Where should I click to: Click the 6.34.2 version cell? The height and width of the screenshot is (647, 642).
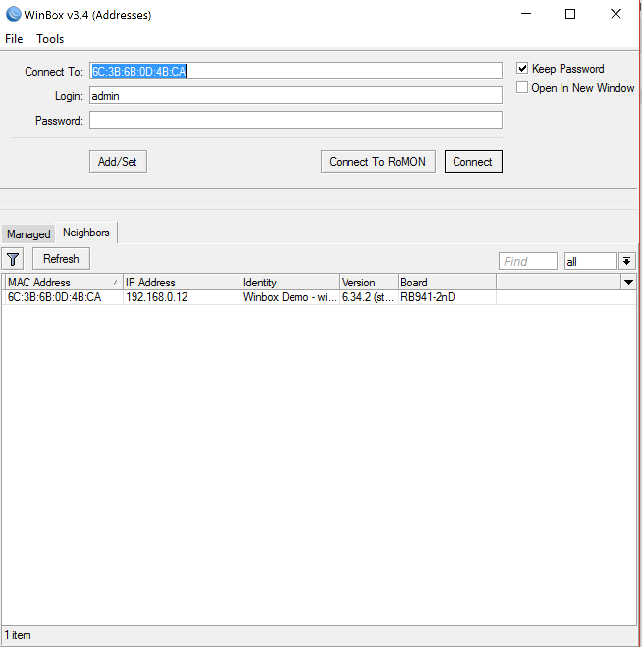(368, 297)
